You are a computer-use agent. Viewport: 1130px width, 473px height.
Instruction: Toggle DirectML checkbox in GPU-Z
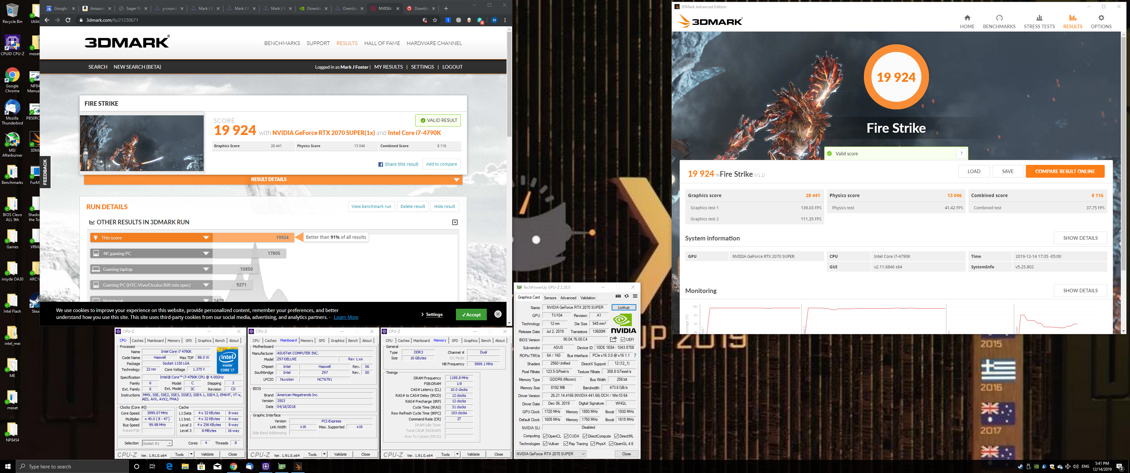click(616, 436)
